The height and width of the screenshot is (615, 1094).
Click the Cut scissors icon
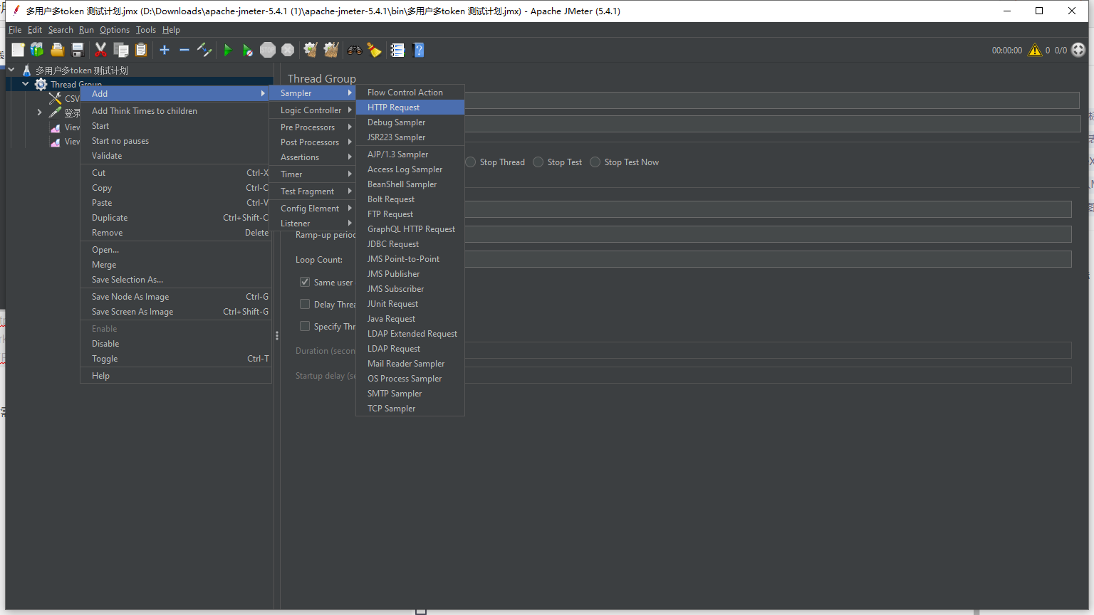[100, 50]
